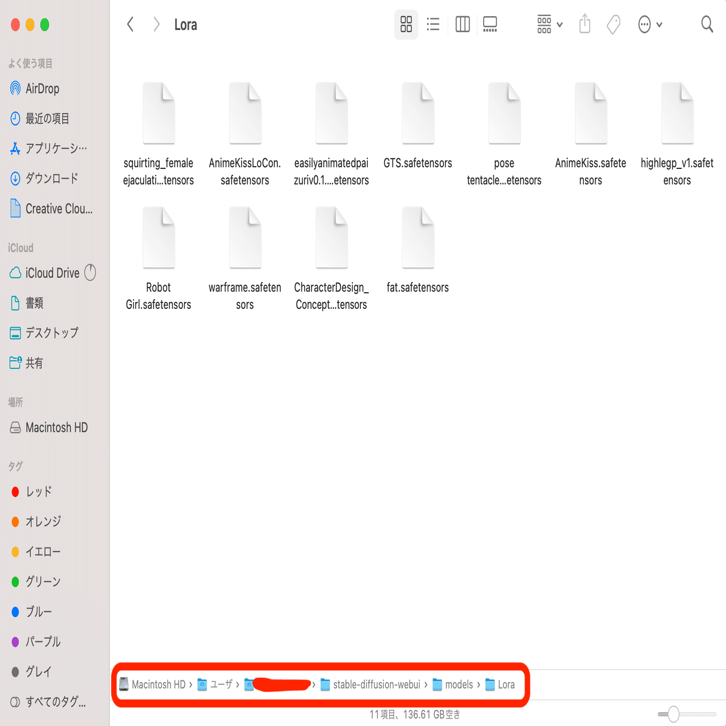The height and width of the screenshot is (726, 726).
Task: Click Macintosh HD in the path bar
Action: (152, 685)
